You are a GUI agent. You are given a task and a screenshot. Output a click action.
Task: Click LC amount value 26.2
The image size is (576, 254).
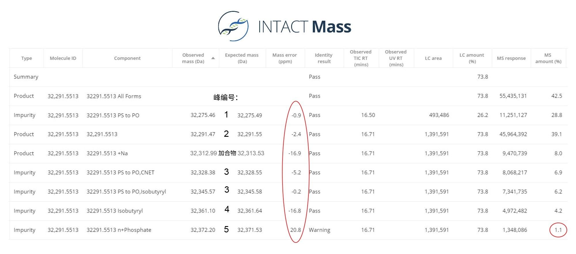click(482, 115)
